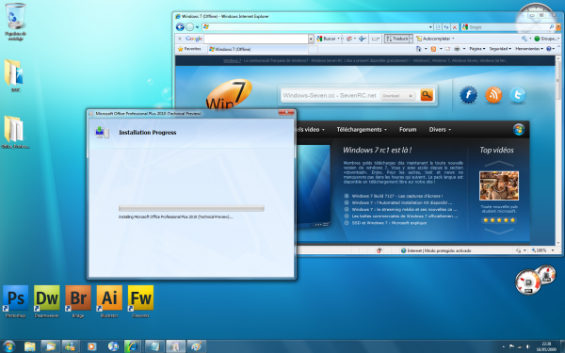Expand the IE address bar dropdown
Screen dimensions: 565x353
(x=430, y=27)
